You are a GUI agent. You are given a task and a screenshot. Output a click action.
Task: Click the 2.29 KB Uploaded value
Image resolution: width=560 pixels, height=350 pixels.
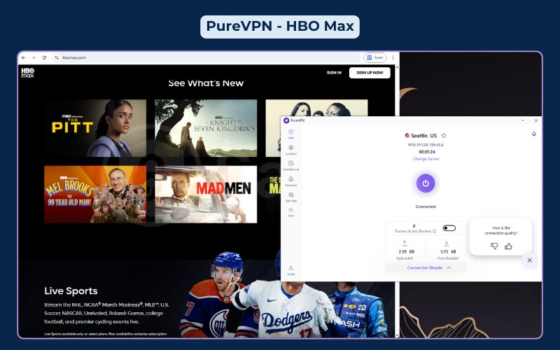tap(407, 251)
